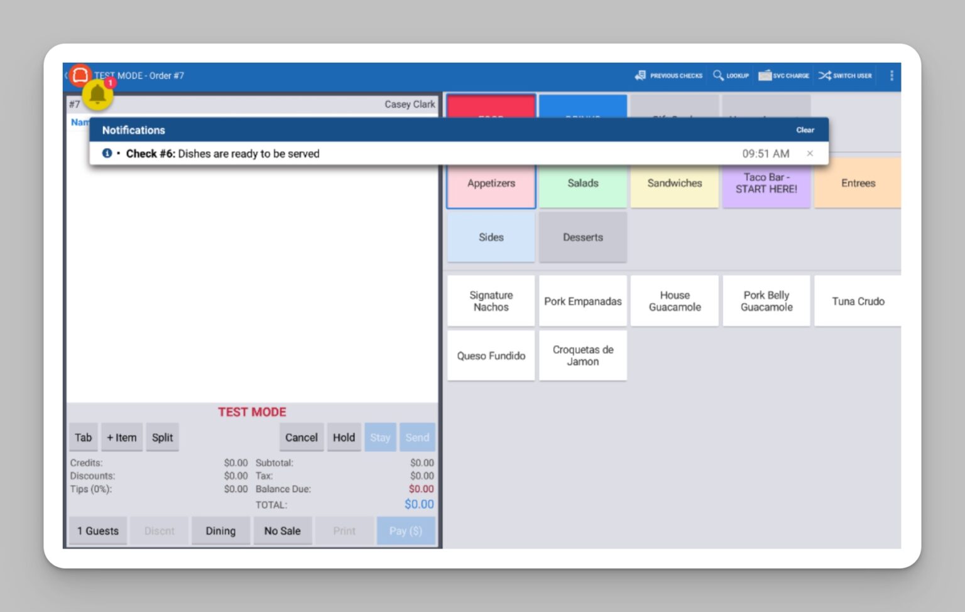Screen dimensions: 965x612
Task: Open the Lookup search tool
Action: [x=731, y=75]
